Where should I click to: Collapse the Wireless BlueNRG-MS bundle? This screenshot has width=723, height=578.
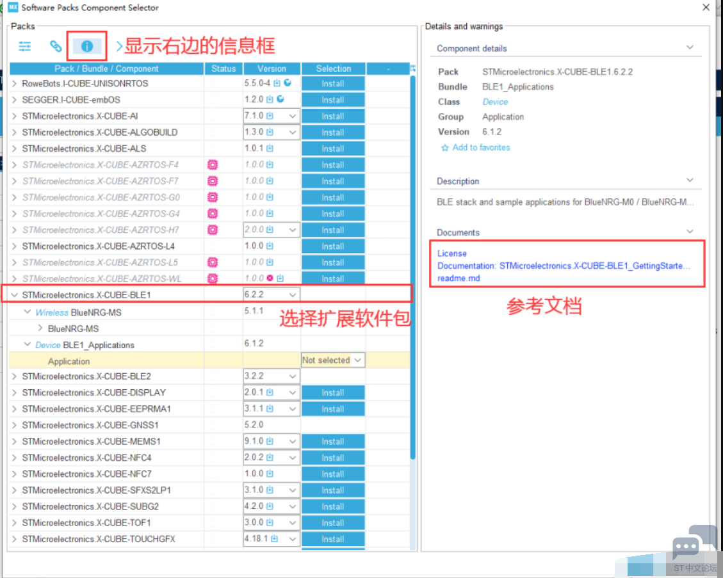pyautogui.click(x=27, y=312)
